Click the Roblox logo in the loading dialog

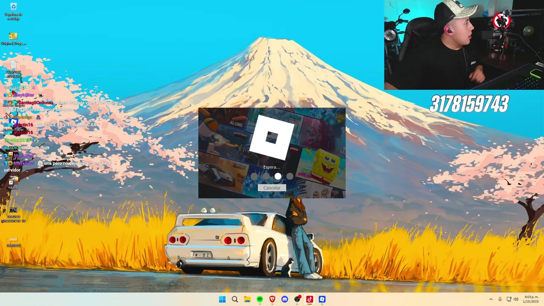pos(272,136)
